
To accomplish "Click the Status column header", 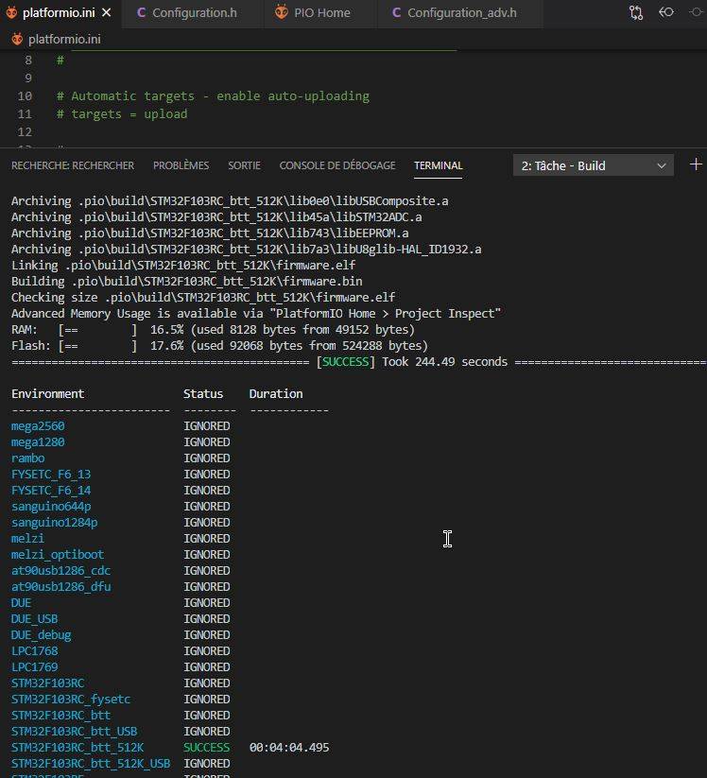I will 203,394.
